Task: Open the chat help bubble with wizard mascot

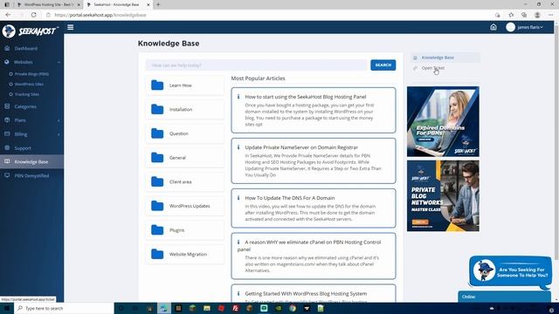Action: (x=510, y=272)
